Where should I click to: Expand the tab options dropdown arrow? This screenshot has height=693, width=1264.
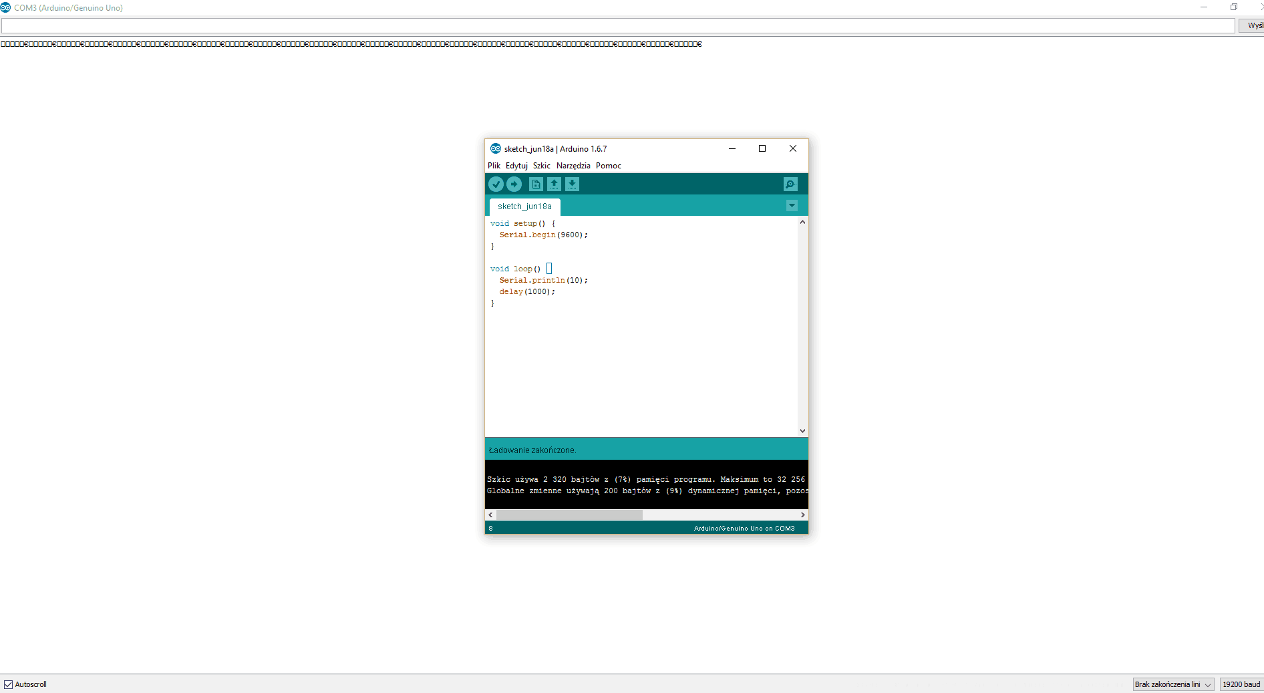tap(792, 206)
